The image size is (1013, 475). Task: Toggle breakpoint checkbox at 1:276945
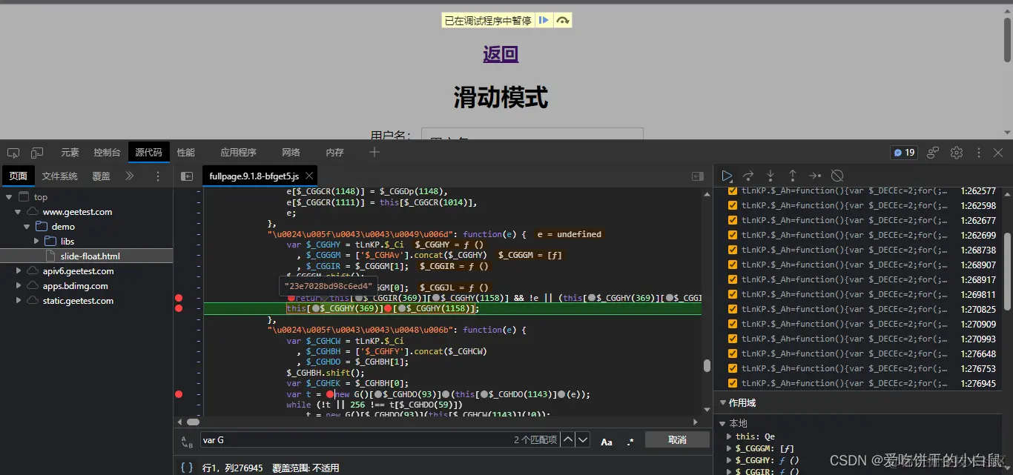pos(733,383)
